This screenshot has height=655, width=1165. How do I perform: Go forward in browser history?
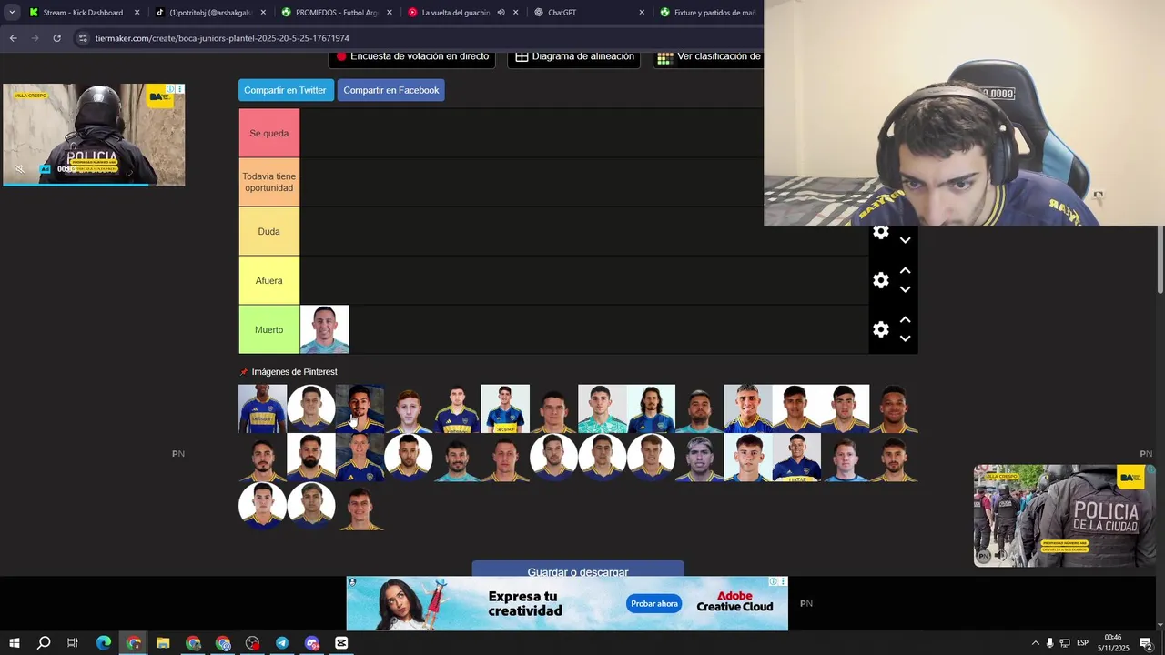(x=35, y=38)
